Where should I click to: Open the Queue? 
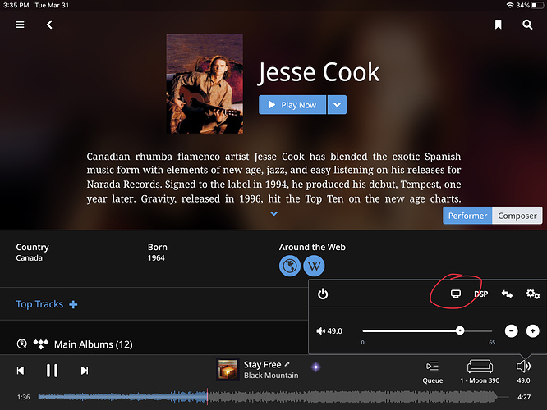[433, 372]
